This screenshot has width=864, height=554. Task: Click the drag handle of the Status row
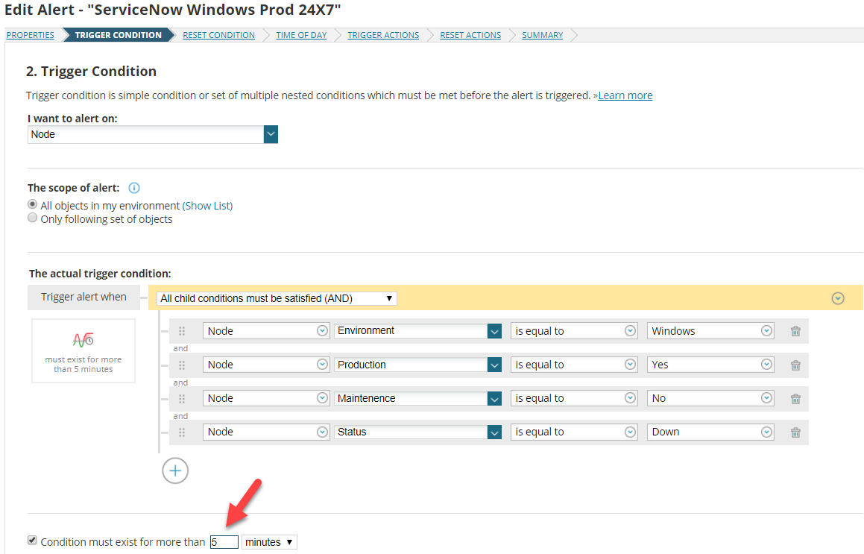coord(182,432)
